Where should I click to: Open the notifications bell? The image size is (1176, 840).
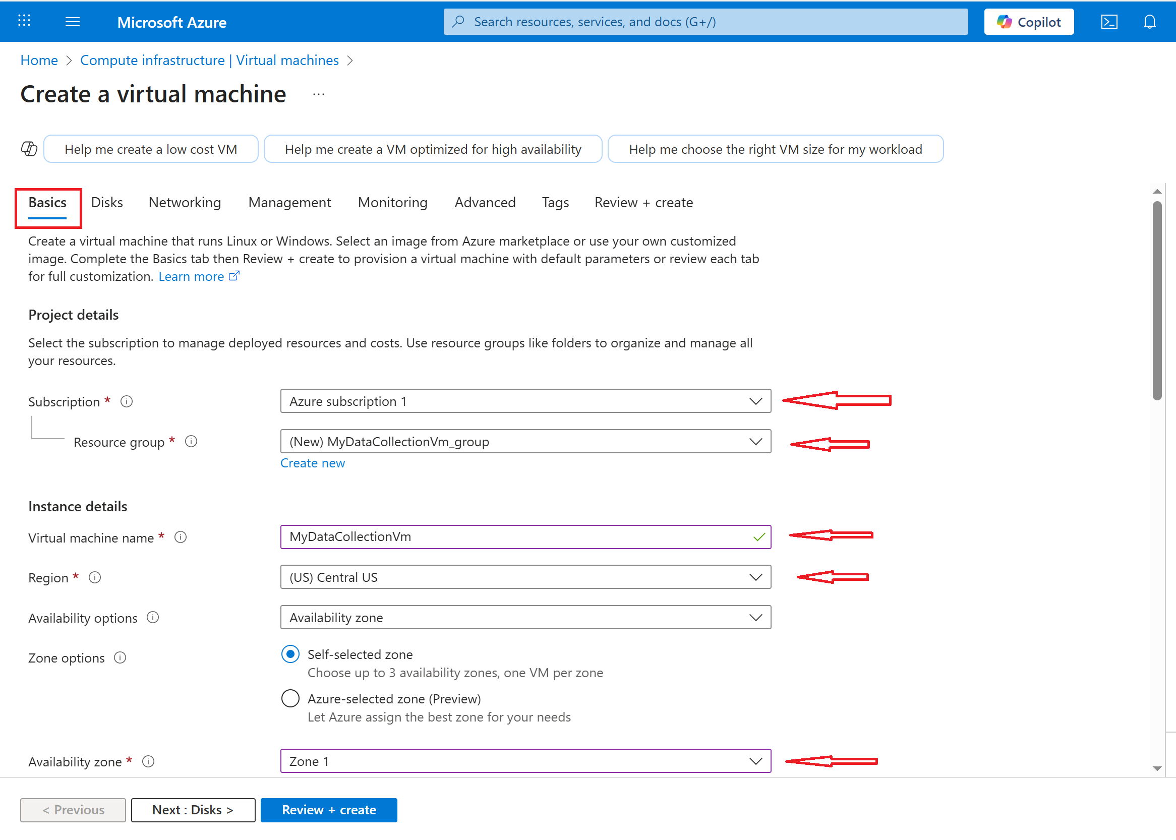pyautogui.click(x=1149, y=22)
